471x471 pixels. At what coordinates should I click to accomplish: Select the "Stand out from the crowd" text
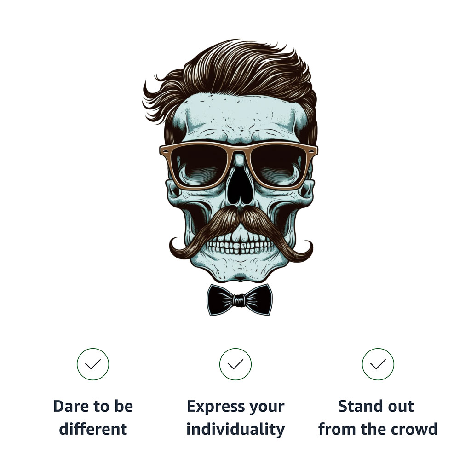378,417
